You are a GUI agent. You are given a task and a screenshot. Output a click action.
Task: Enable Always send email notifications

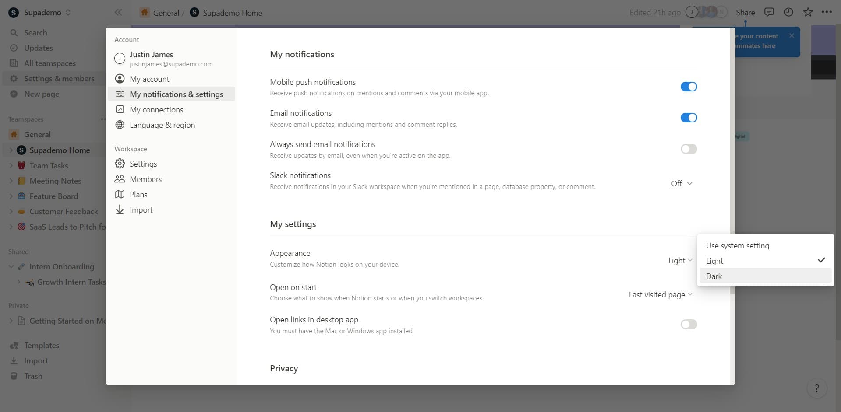(x=689, y=149)
